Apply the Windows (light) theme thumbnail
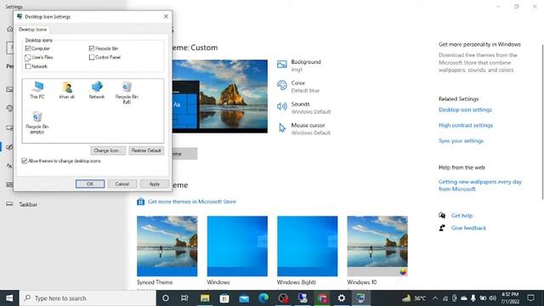The image size is (544, 306). 307,246
